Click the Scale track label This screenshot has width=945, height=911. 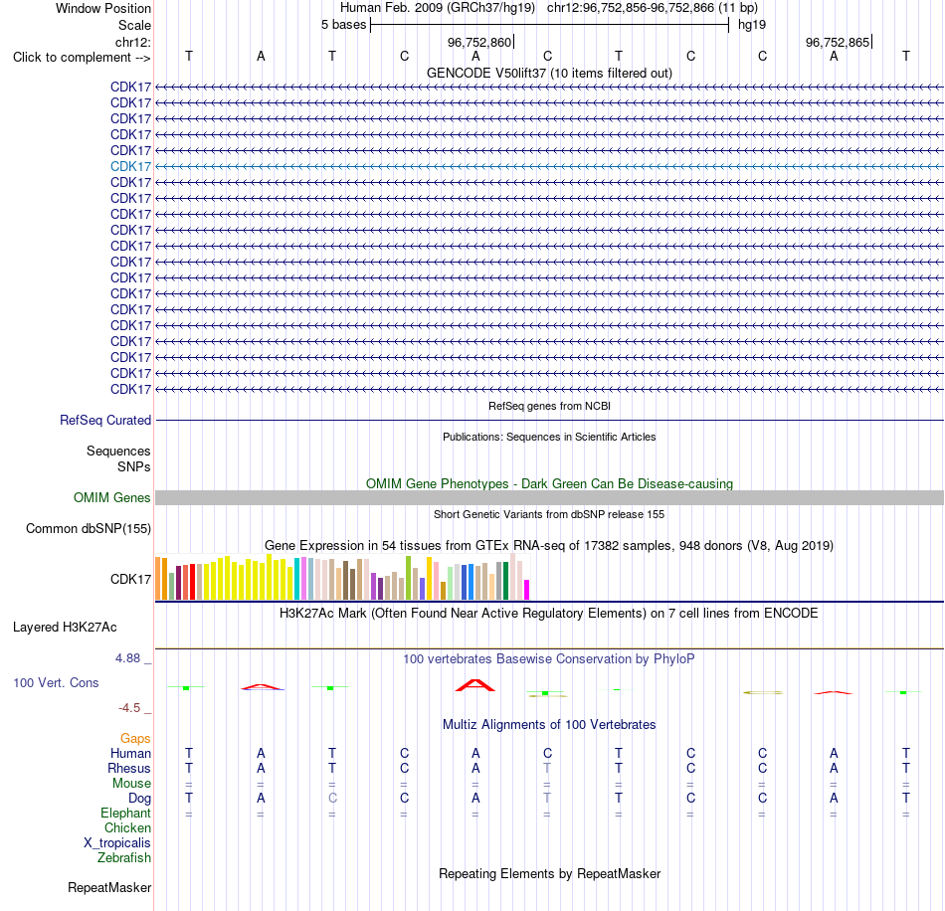tap(134, 25)
